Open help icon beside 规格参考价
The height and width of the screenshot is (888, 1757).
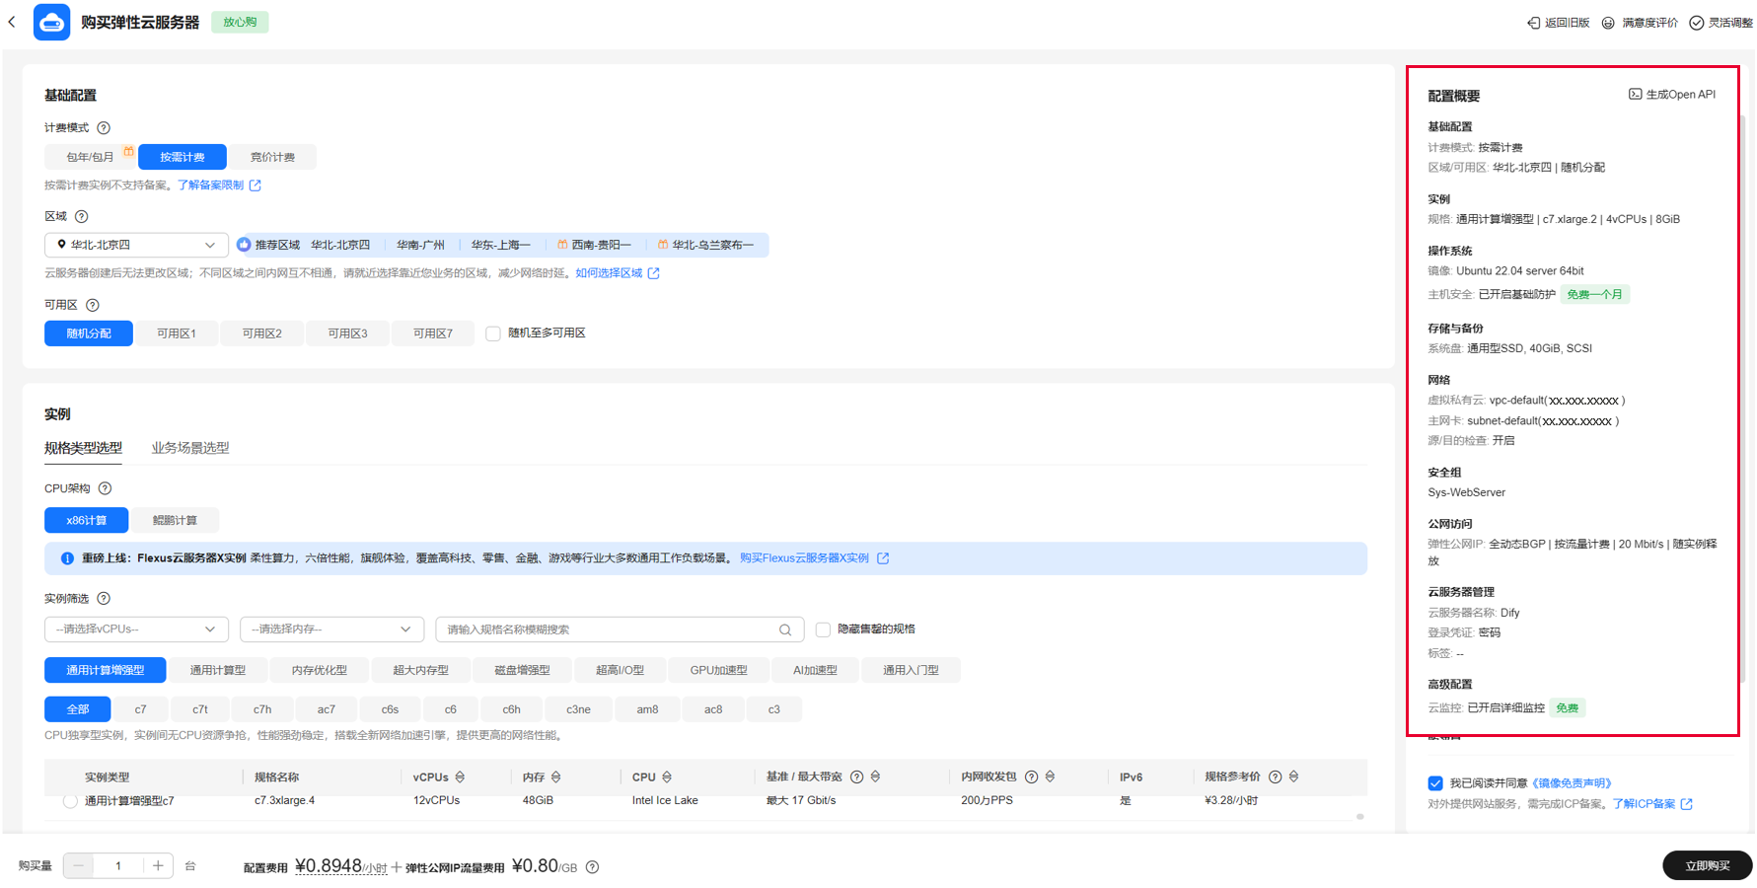click(1275, 777)
